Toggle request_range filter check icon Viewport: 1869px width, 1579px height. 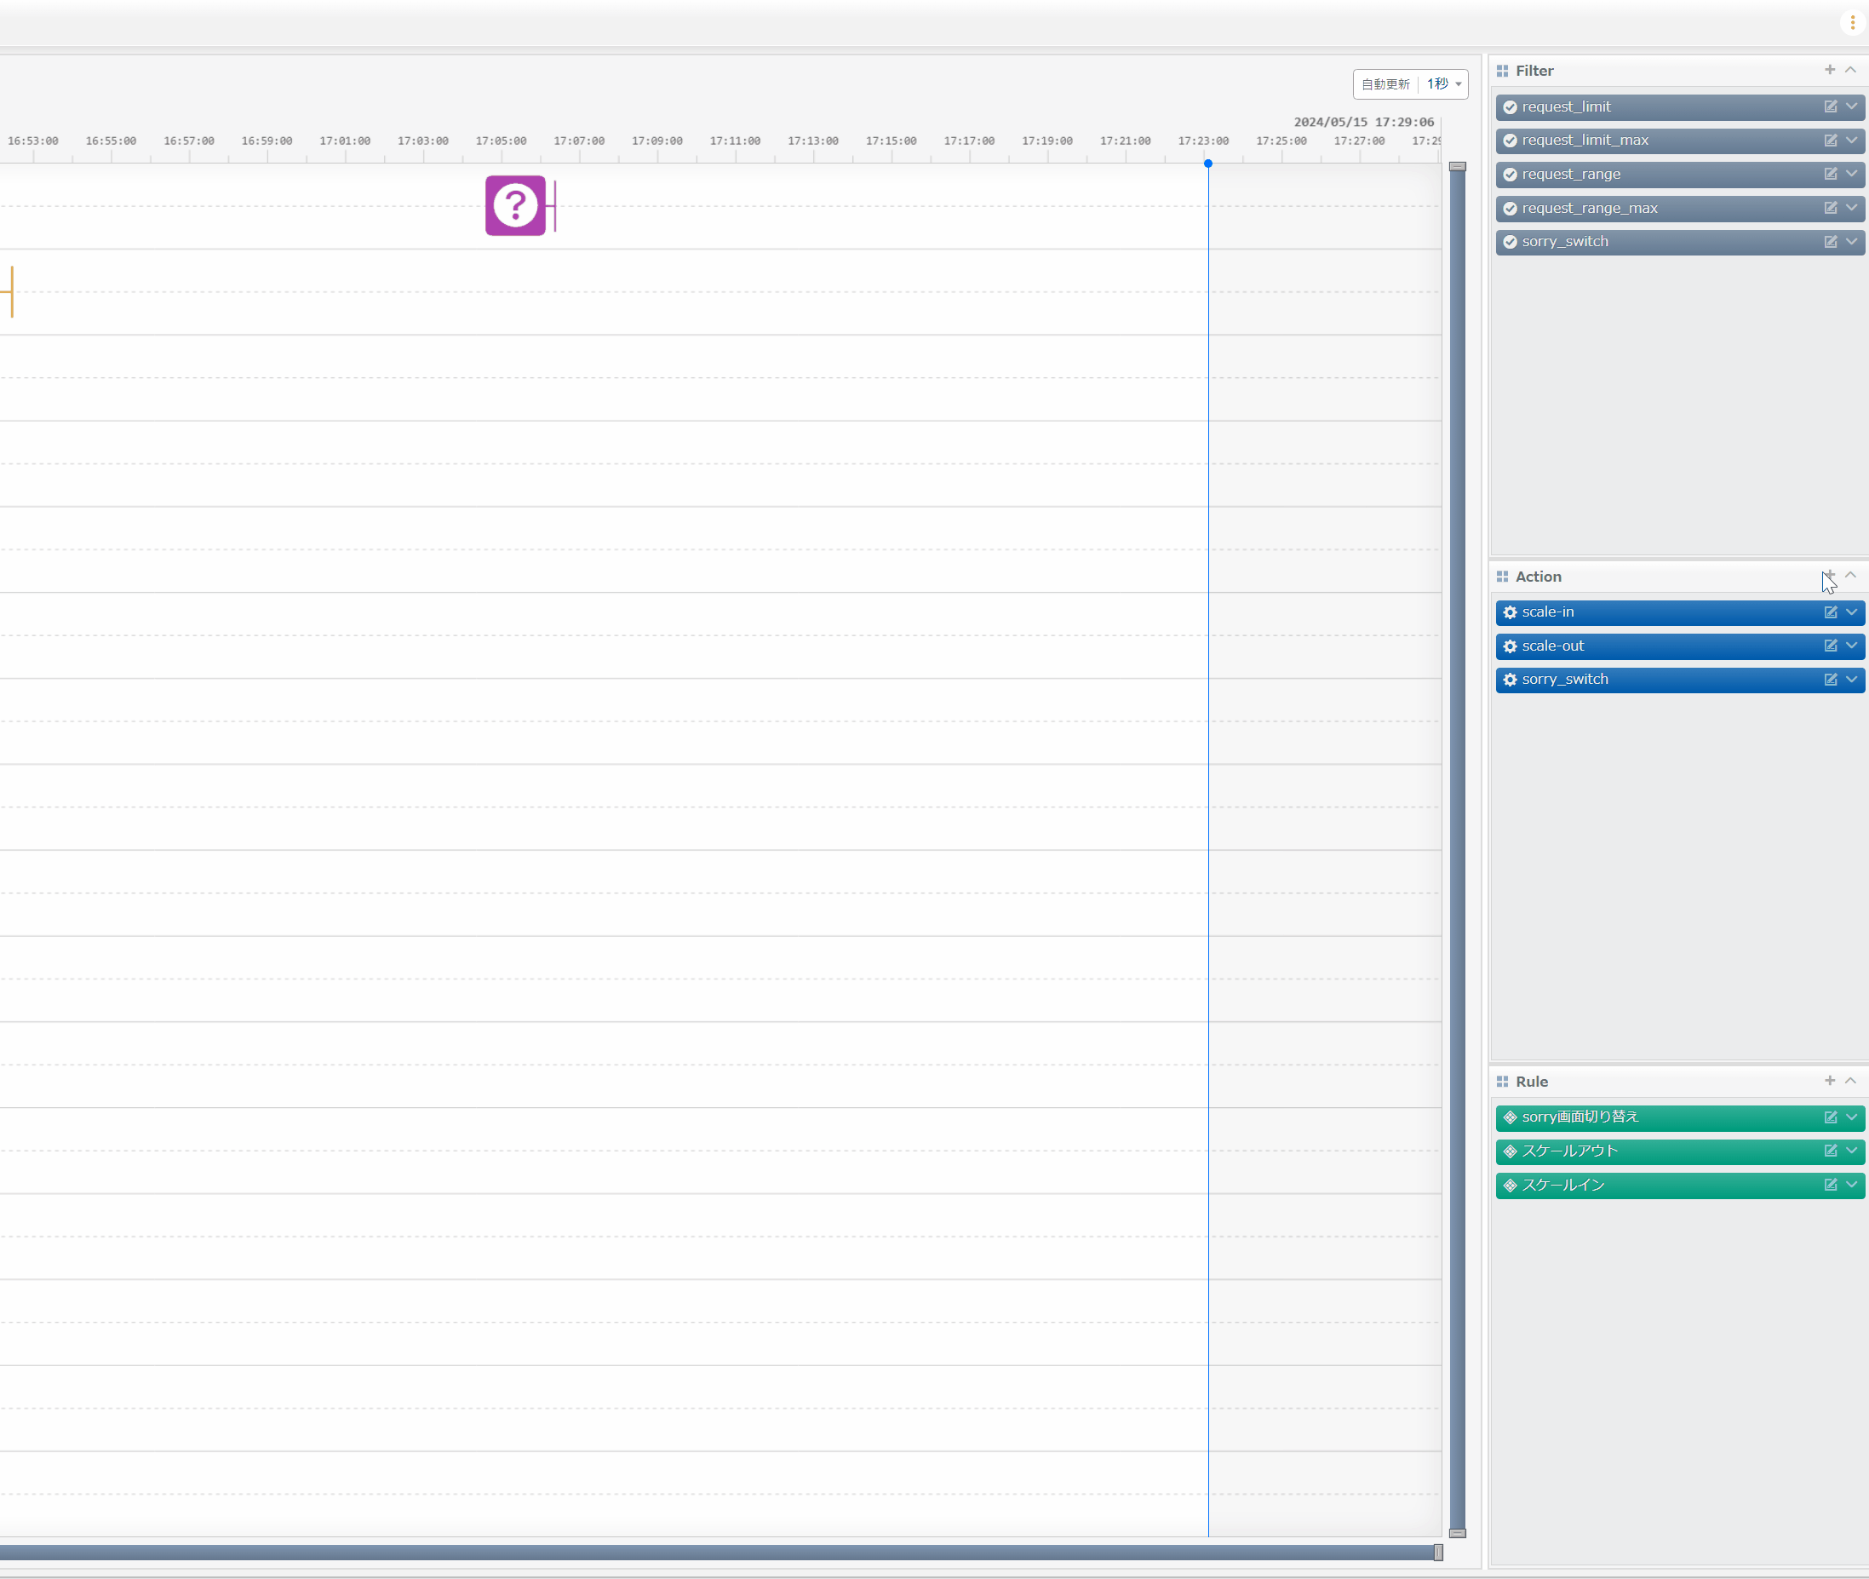tap(1511, 175)
